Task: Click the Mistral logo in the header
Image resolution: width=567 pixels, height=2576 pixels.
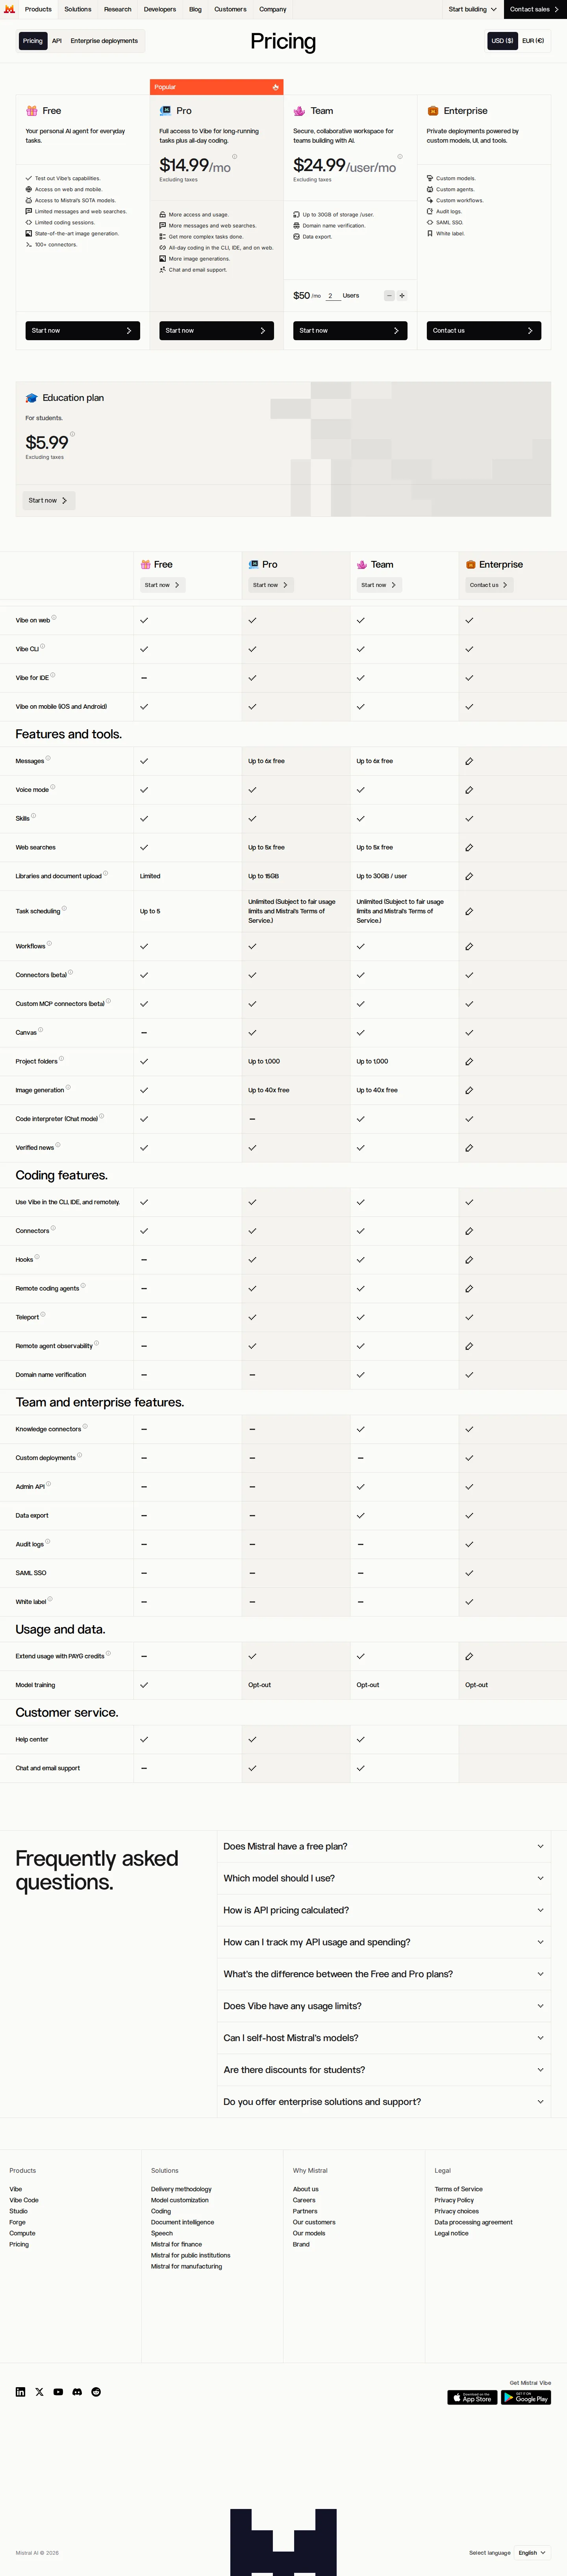Action: pyautogui.click(x=10, y=9)
